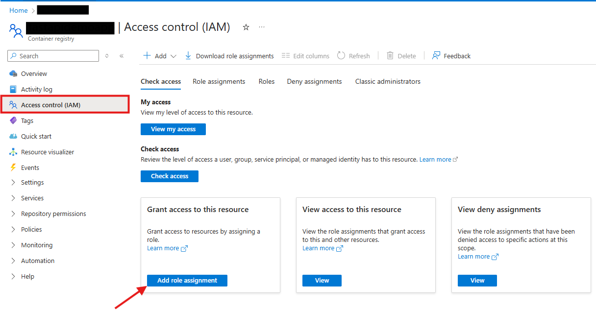Switch to the Role assignments tab

[219, 82]
